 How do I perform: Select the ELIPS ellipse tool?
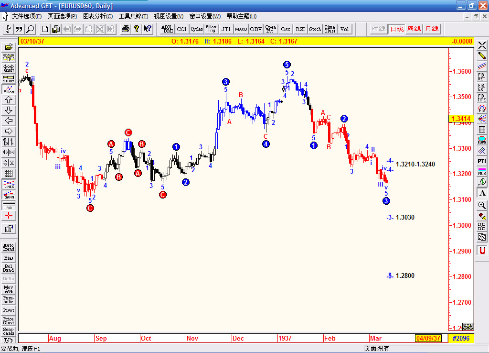point(483,140)
